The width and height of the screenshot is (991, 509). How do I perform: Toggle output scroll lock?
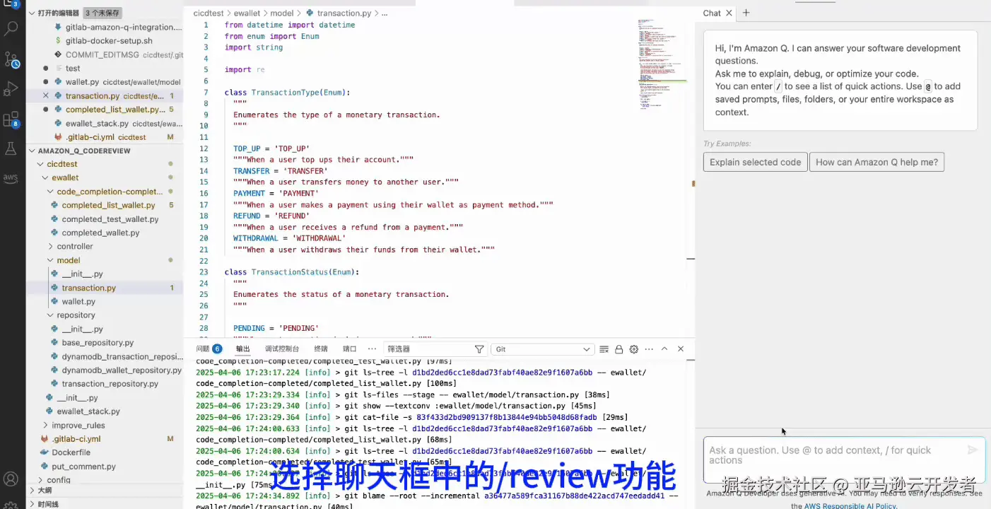[x=619, y=349]
